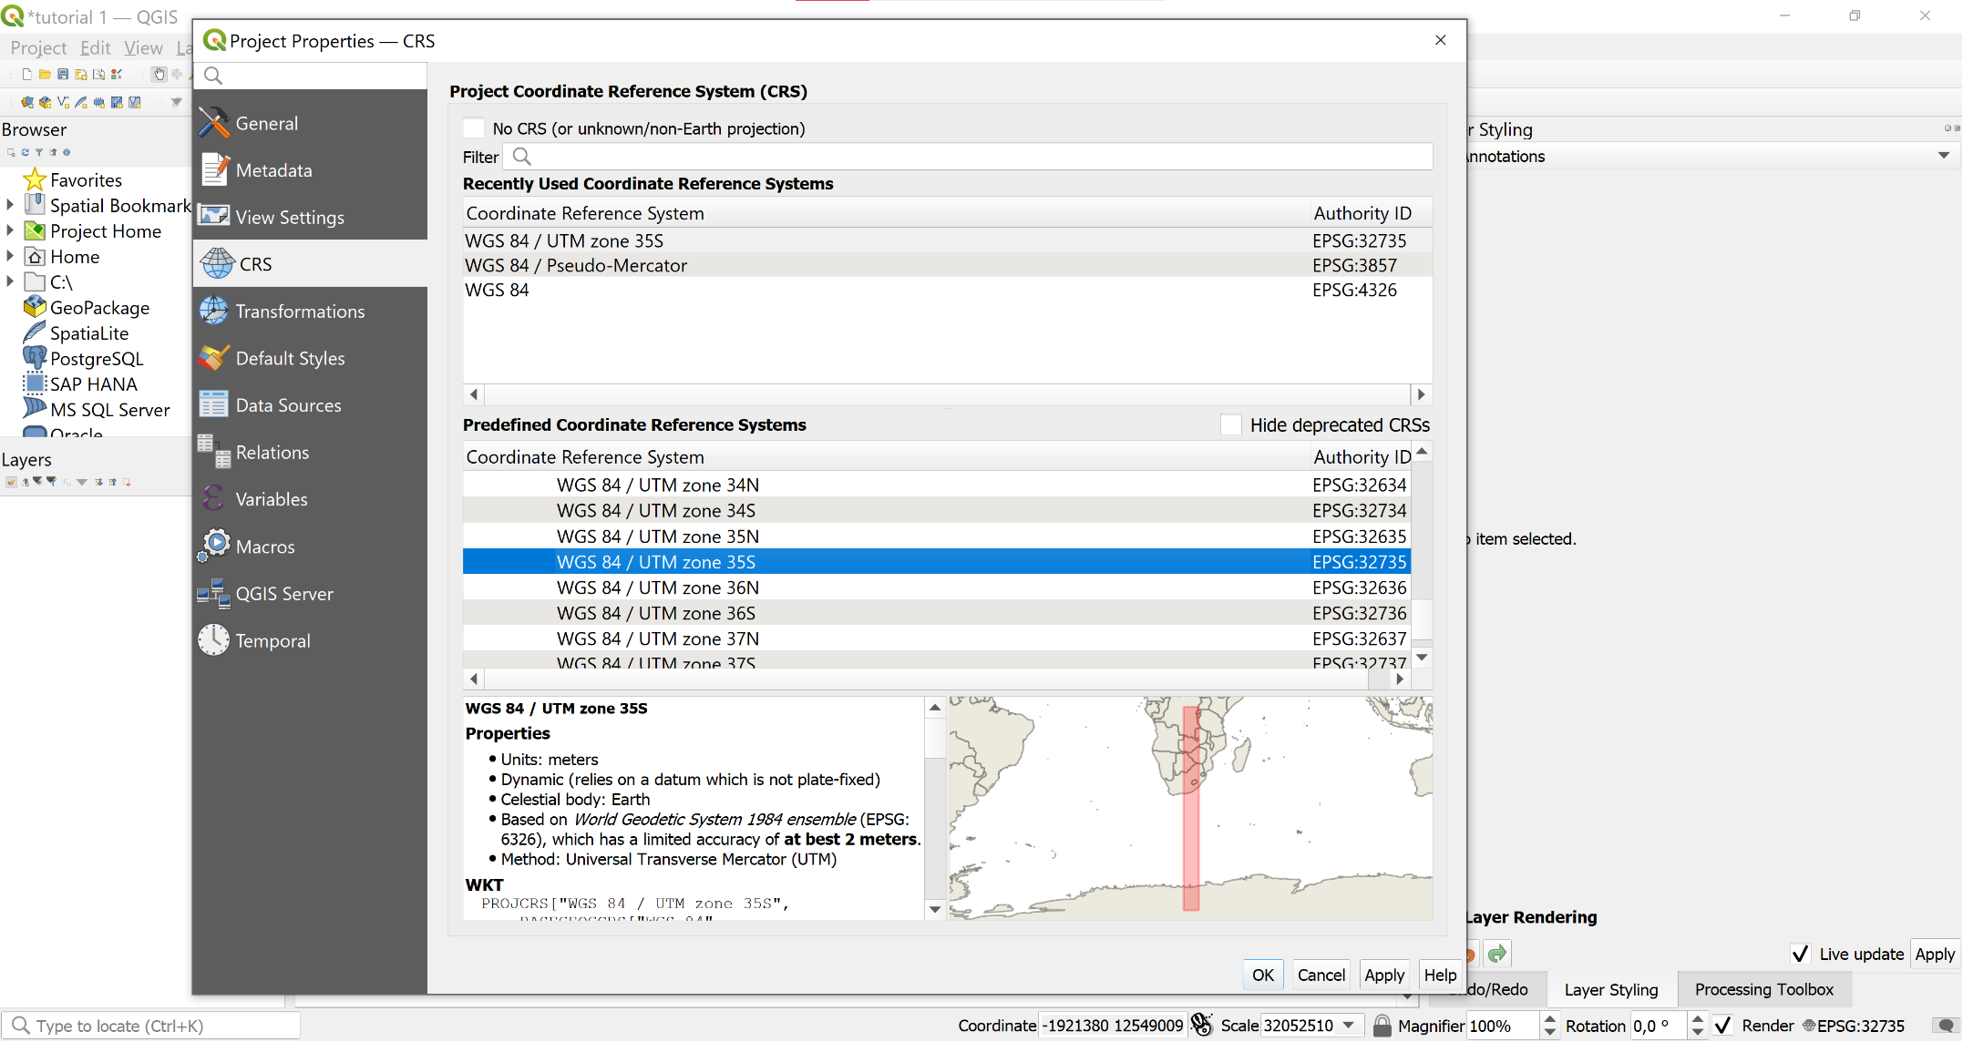Click OK in Project Properties dialog
This screenshot has width=1963, height=1042.
click(x=1263, y=975)
